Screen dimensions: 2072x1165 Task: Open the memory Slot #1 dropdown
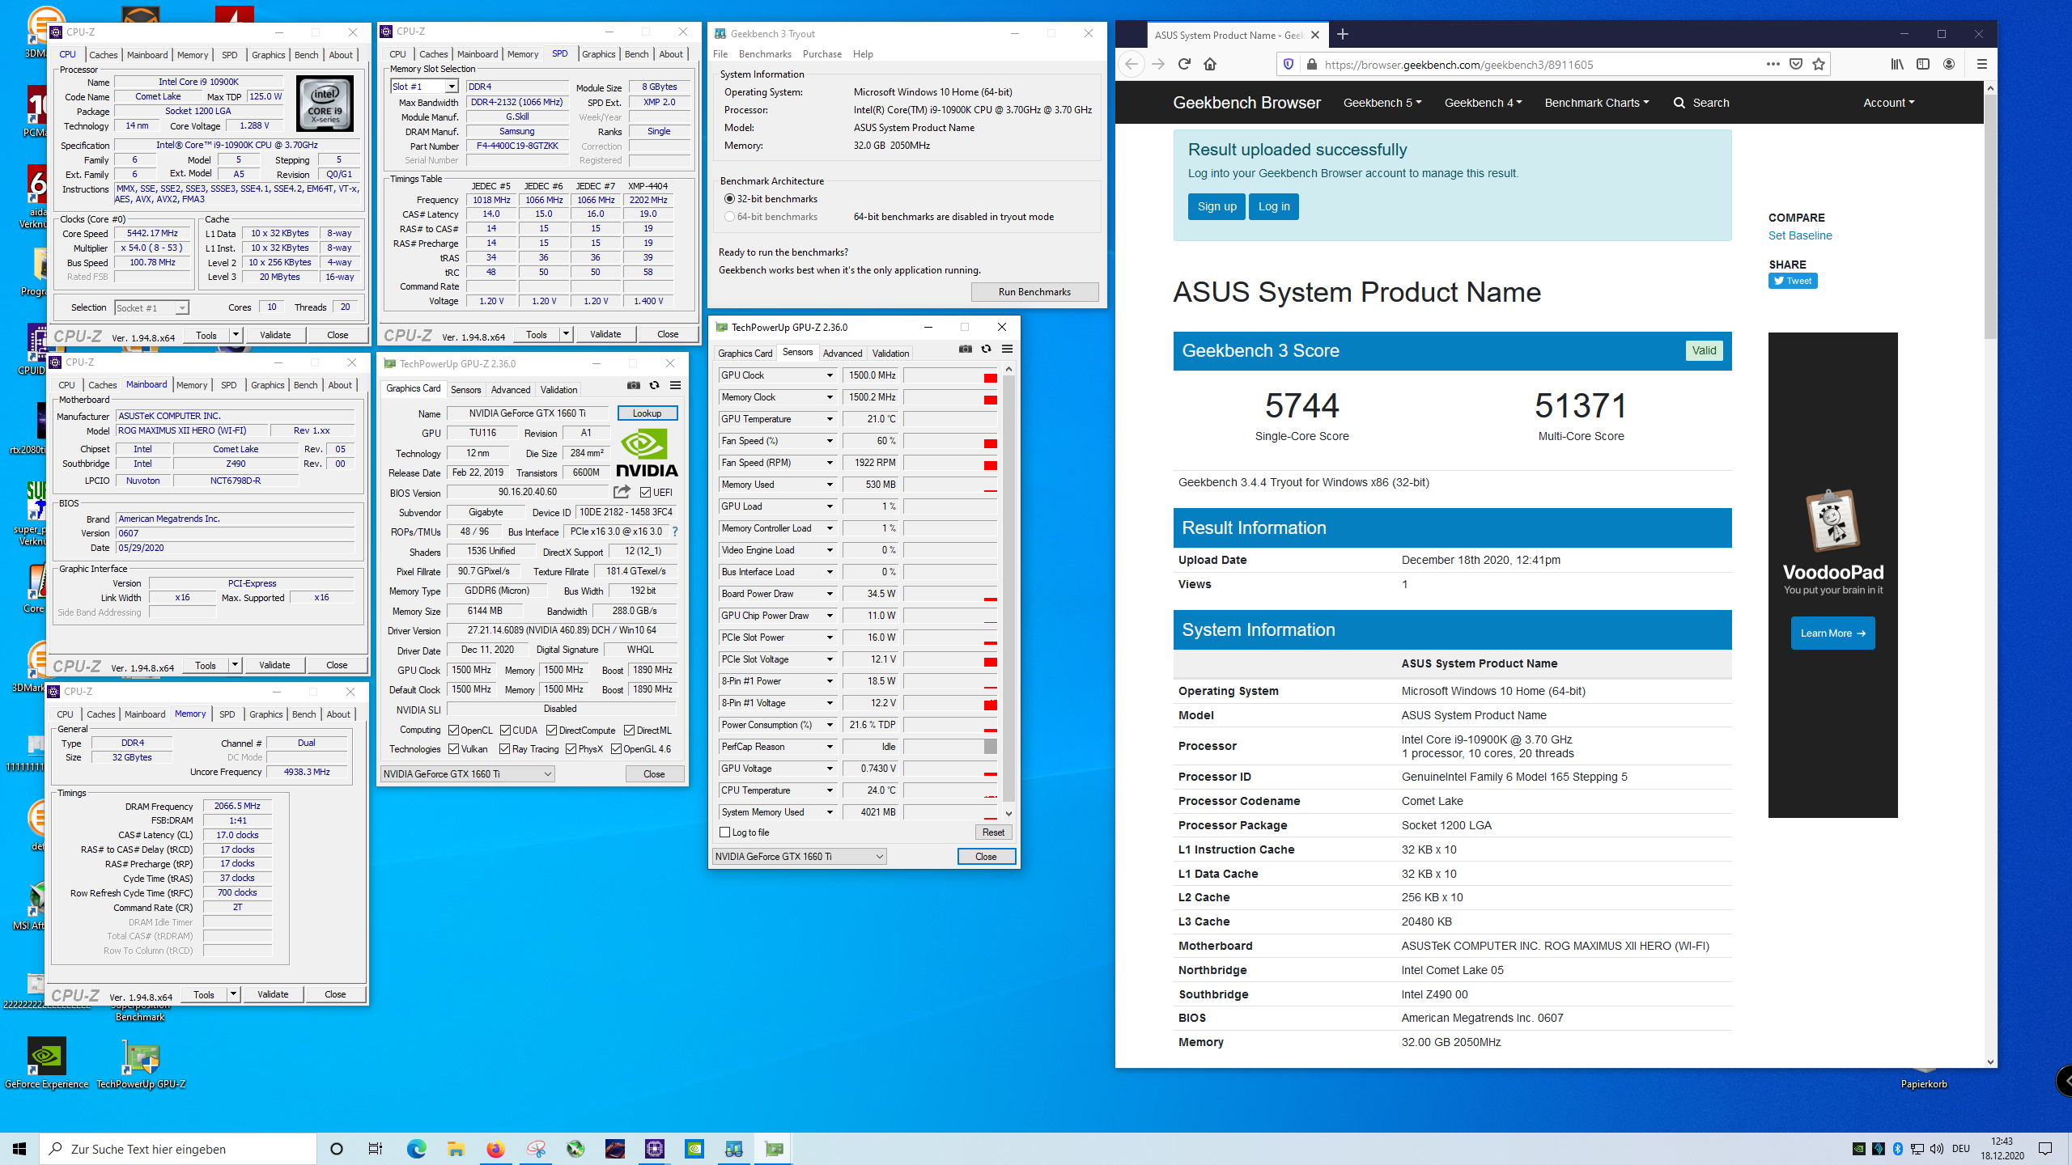pos(452,87)
